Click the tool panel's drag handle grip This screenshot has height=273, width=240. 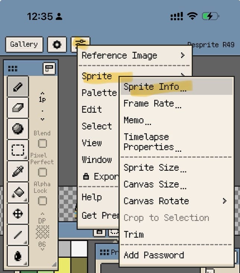point(13,68)
